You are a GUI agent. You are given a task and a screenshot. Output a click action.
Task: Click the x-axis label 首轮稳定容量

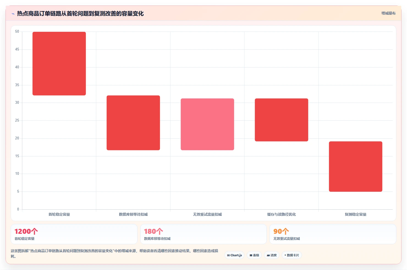[x=59, y=214]
